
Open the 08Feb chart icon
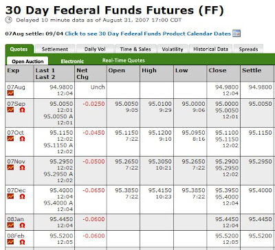(x=10, y=242)
